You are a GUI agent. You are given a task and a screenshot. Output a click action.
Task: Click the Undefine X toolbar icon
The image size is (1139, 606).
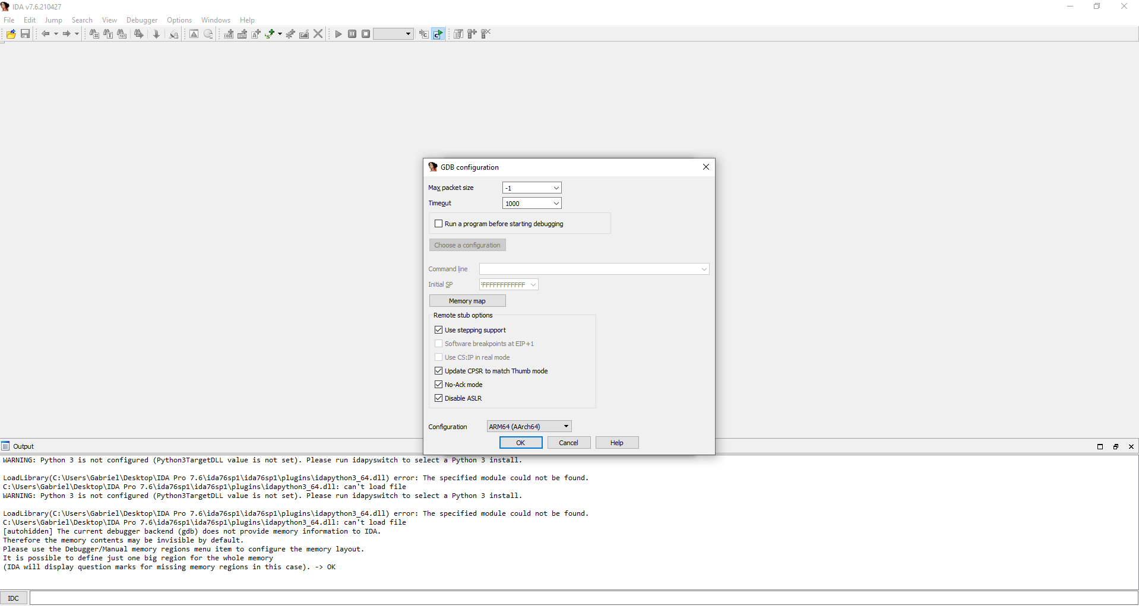[x=318, y=34]
